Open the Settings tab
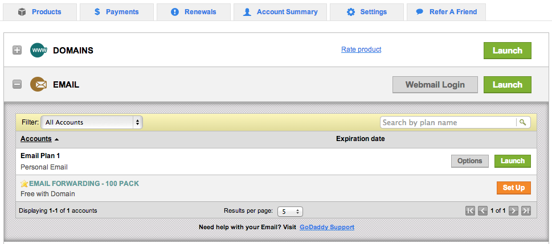 367,12
